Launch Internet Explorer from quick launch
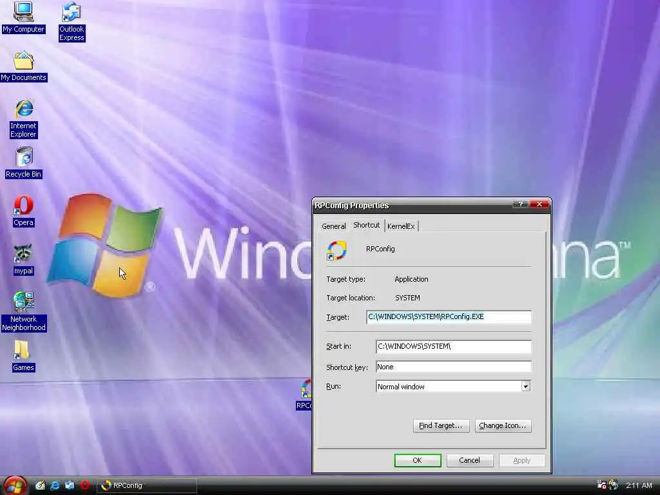 tap(55, 485)
